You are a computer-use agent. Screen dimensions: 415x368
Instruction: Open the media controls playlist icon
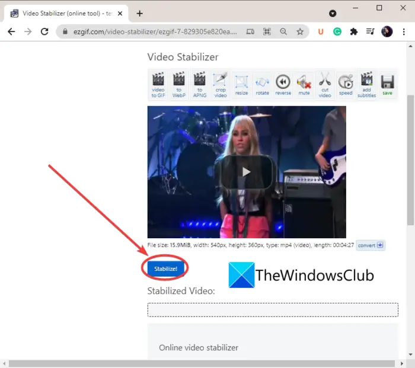pyautogui.click(x=371, y=32)
